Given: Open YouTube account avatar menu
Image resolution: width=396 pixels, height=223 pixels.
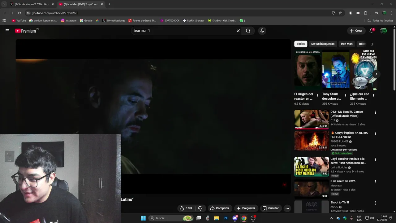Looking at the screenshot, I should 383,31.
